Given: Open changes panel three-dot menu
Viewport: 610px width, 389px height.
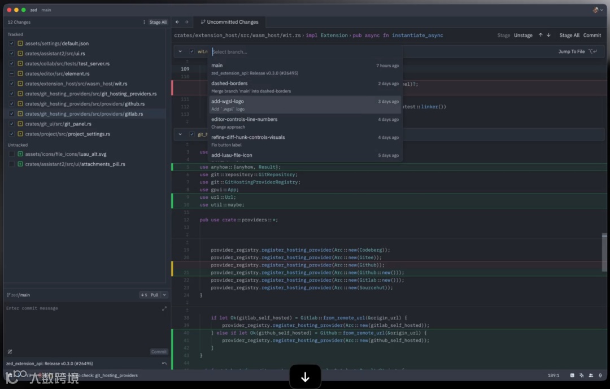Looking at the screenshot, I should tap(144, 22).
